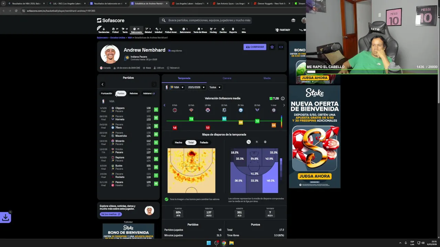Switch to the Media tab
This screenshot has width=440, height=247.
(x=267, y=78)
